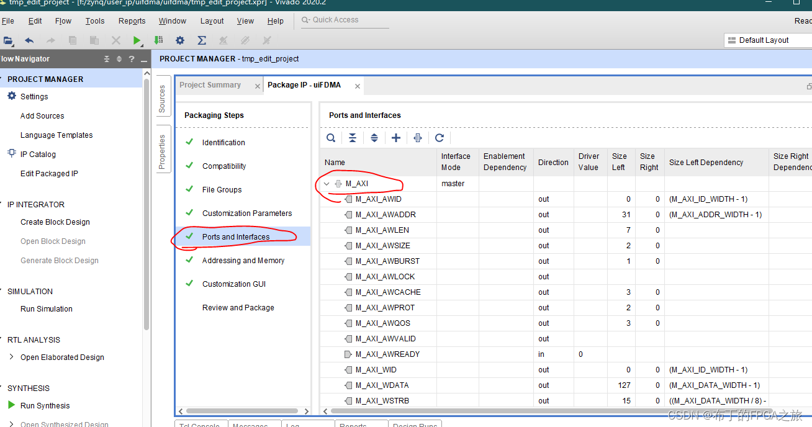Open the Window menu
Viewport: 812px width, 427px height.
[x=173, y=20]
